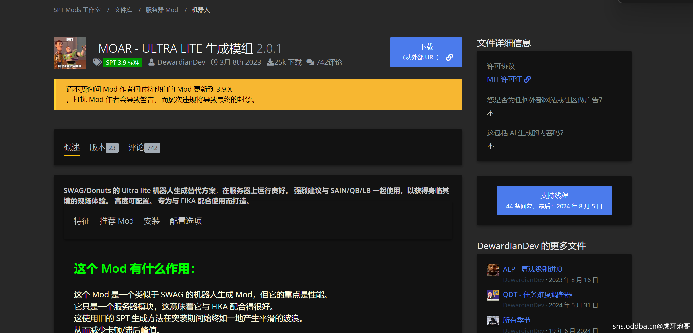Click DewardianDev under ALP entry
The height and width of the screenshot is (333, 693).
click(524, 280)
